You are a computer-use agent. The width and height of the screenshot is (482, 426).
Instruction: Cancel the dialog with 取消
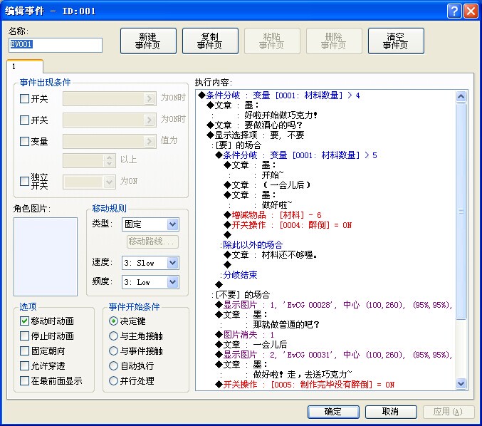click(x=391, y=412)
